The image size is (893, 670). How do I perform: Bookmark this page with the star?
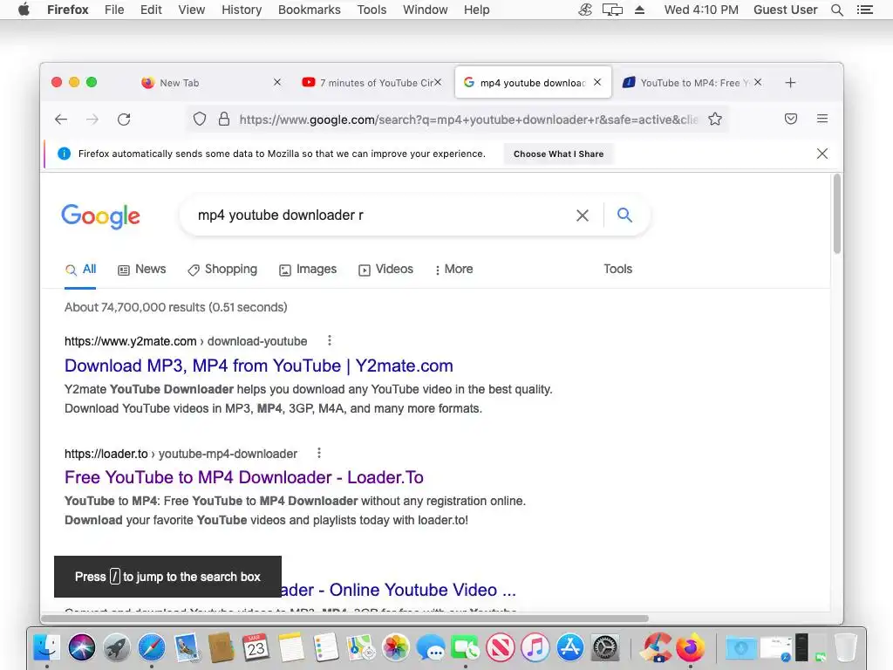click(715, 119)
